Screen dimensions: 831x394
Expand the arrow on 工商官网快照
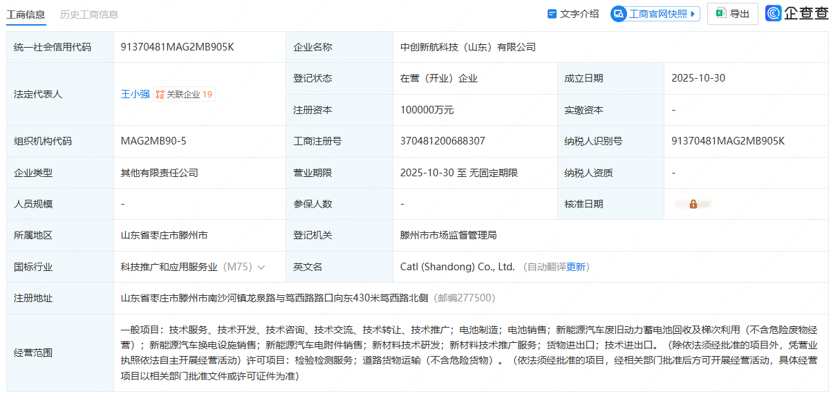(694, 14)
